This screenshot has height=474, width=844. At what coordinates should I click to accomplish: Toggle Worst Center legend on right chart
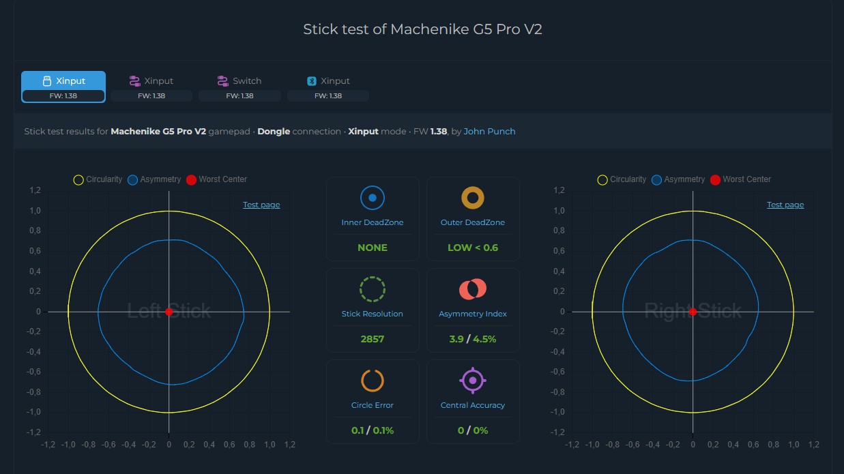tap(740, 179)
